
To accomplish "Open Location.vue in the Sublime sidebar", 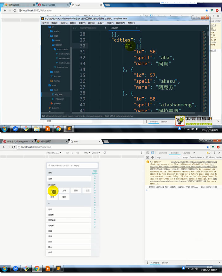I will pyautogui.click(x=61, y=67).
